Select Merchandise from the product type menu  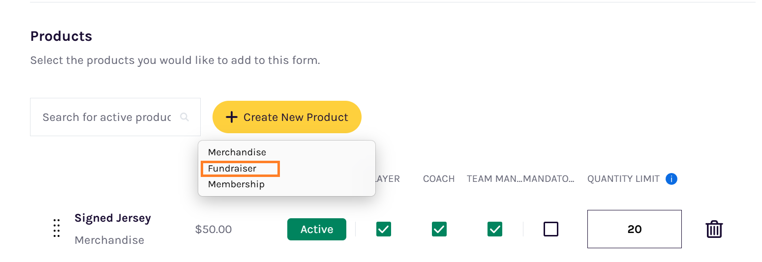point(237,152)
